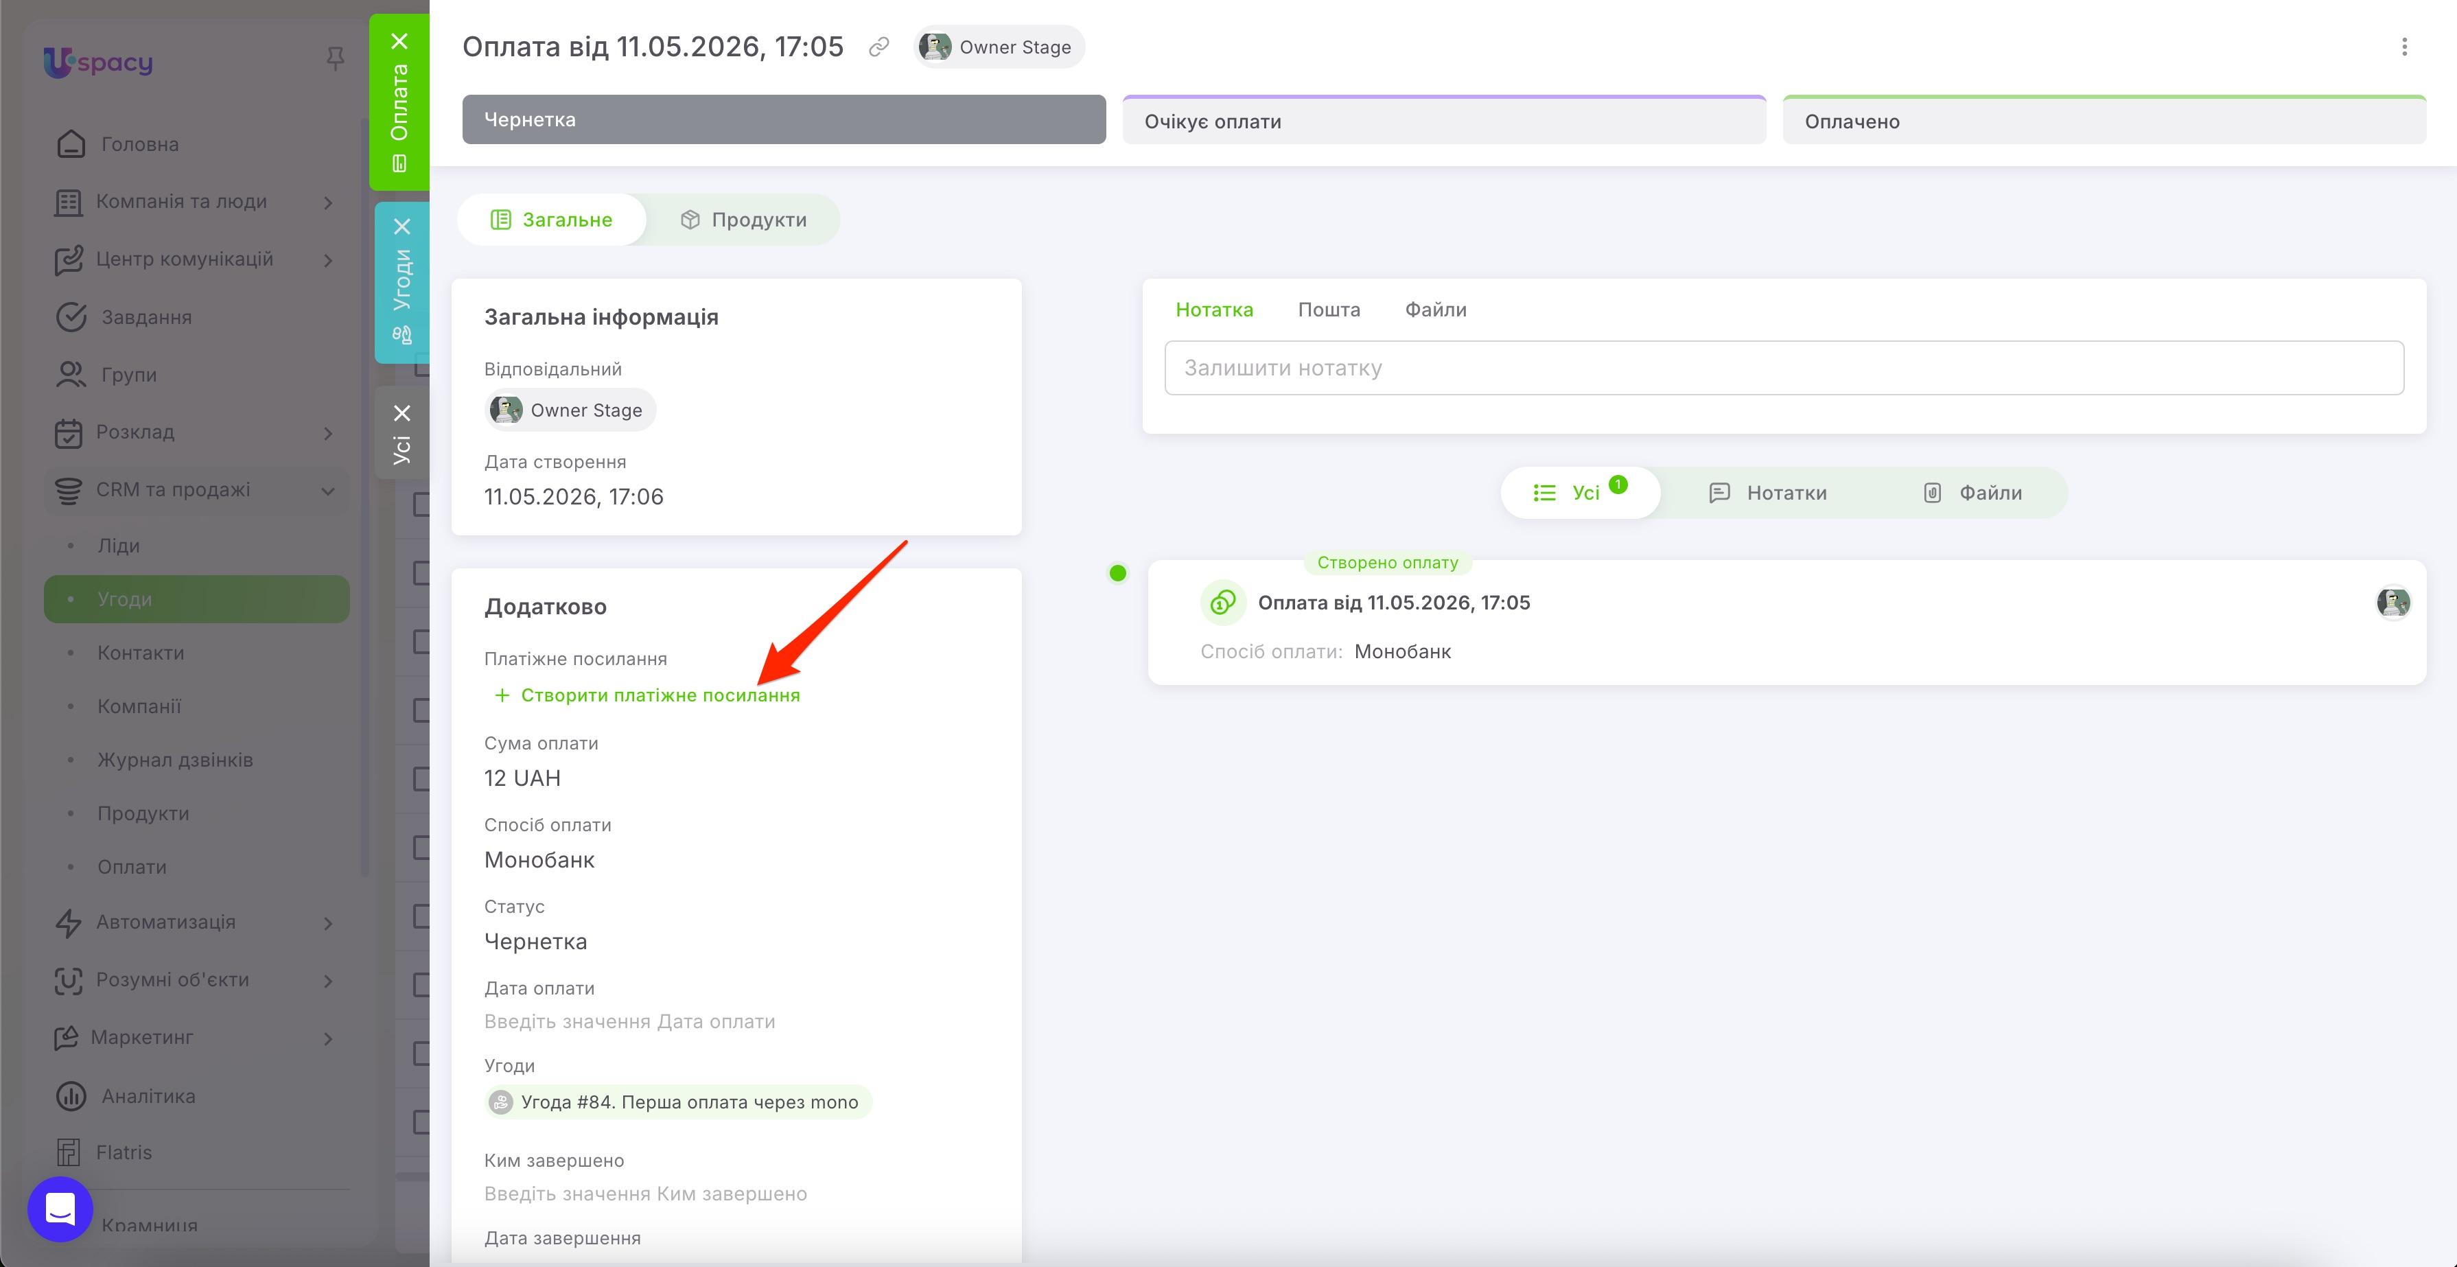Open Продукти in CRM submenu
The height and width of the screenshot is (1267, 2457).
pyautogui.click(x=143, y=814)
